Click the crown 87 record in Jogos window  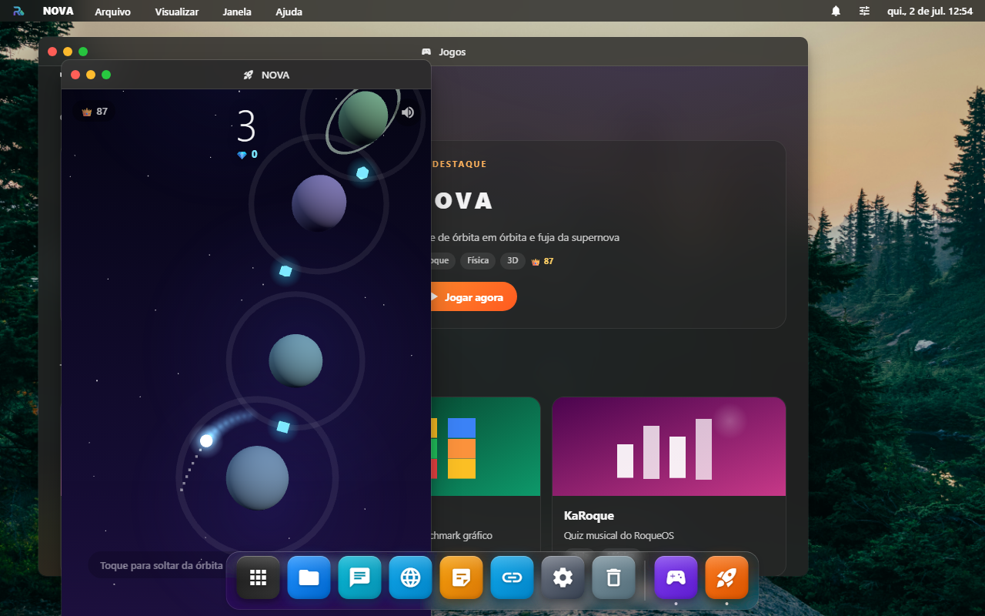point(543,261)
